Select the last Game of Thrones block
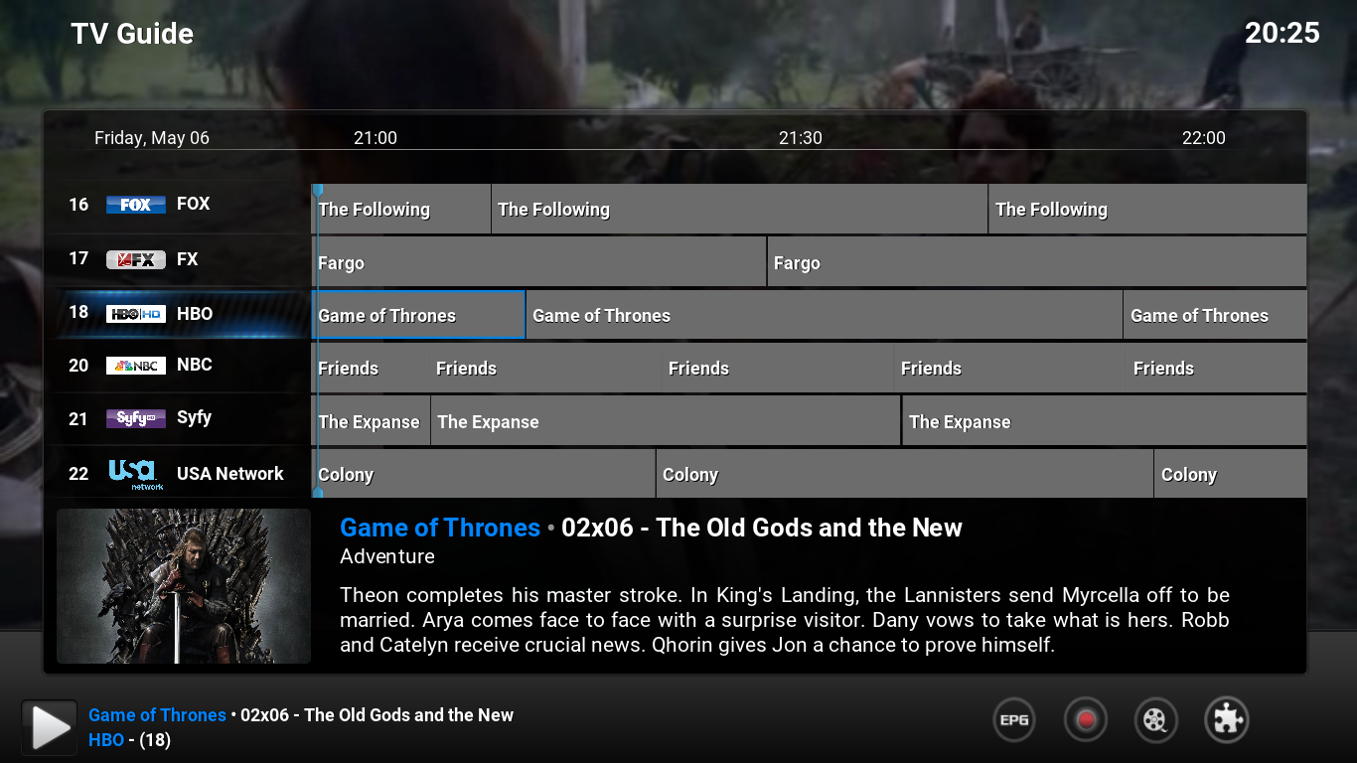The width and height of the screenshot is (1357, 763). pos(1215,315)
